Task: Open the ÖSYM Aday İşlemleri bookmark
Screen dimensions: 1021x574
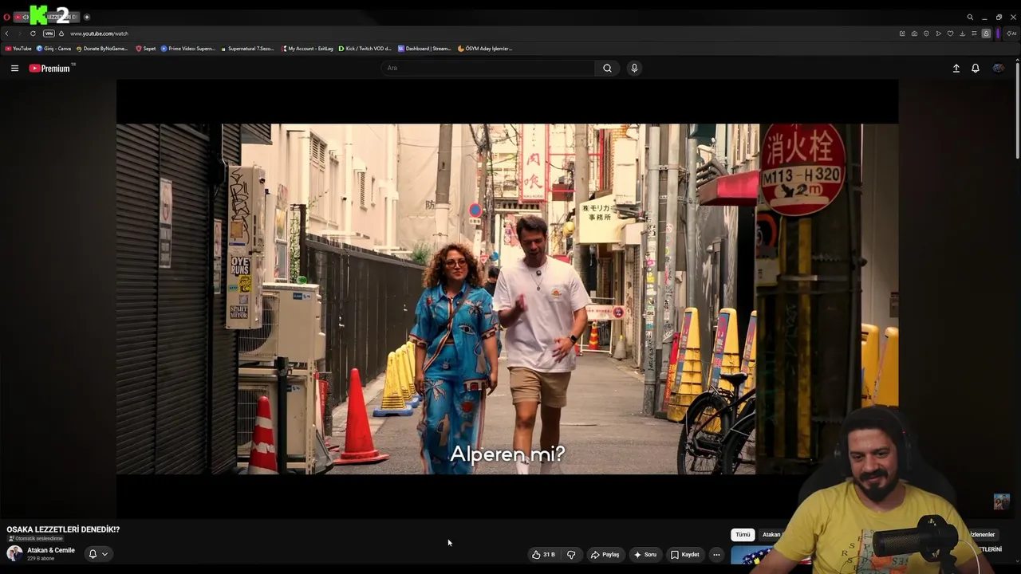Action: pyautogui.click(x=485, y=49)
